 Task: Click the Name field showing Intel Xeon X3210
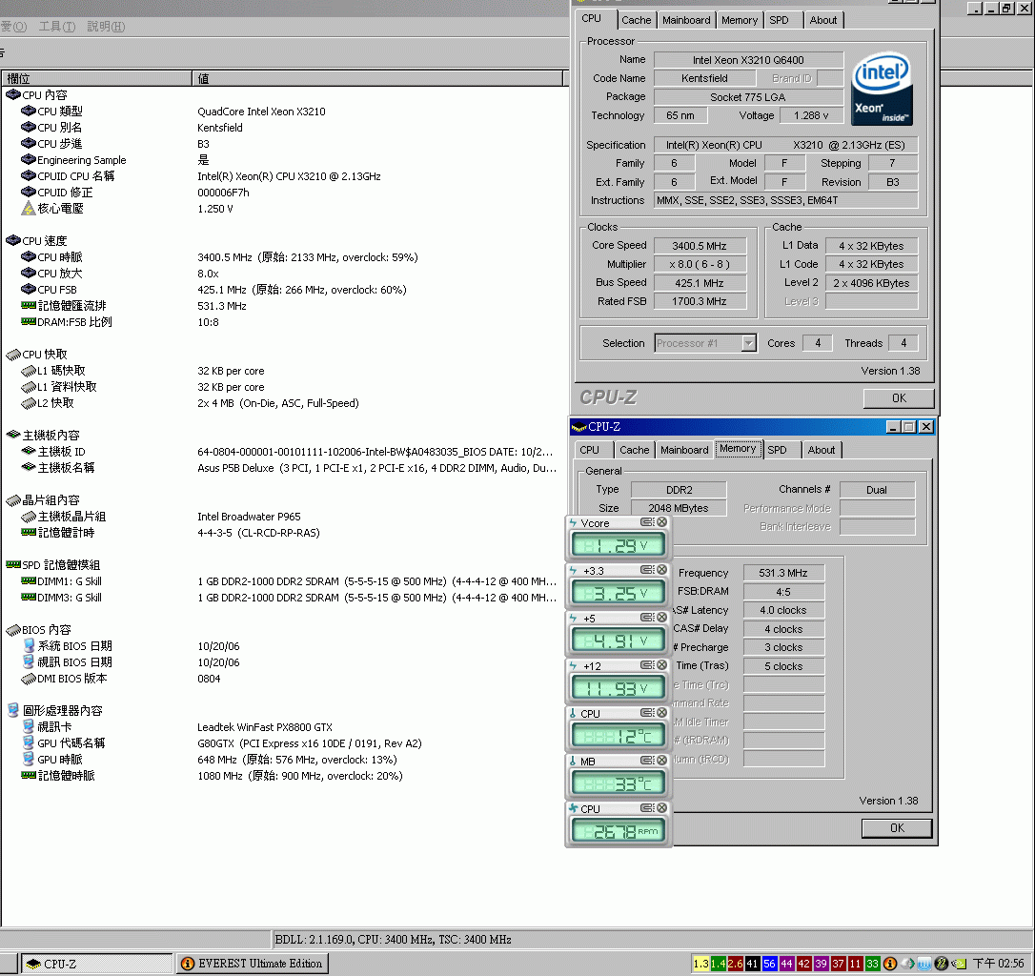click(x=748, y=60)
